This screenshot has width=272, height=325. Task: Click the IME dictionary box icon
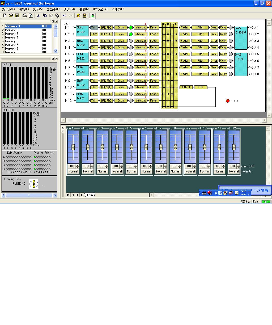point(231,193)
